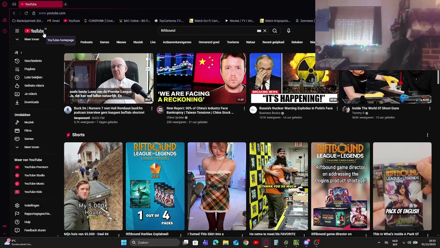This screenshot has height=248, width=440.
Task: Open the Windows Start button
Action: pos(124,242)
